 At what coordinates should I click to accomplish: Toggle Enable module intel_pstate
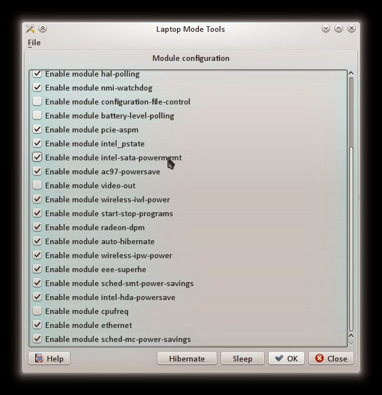[37, 143]
